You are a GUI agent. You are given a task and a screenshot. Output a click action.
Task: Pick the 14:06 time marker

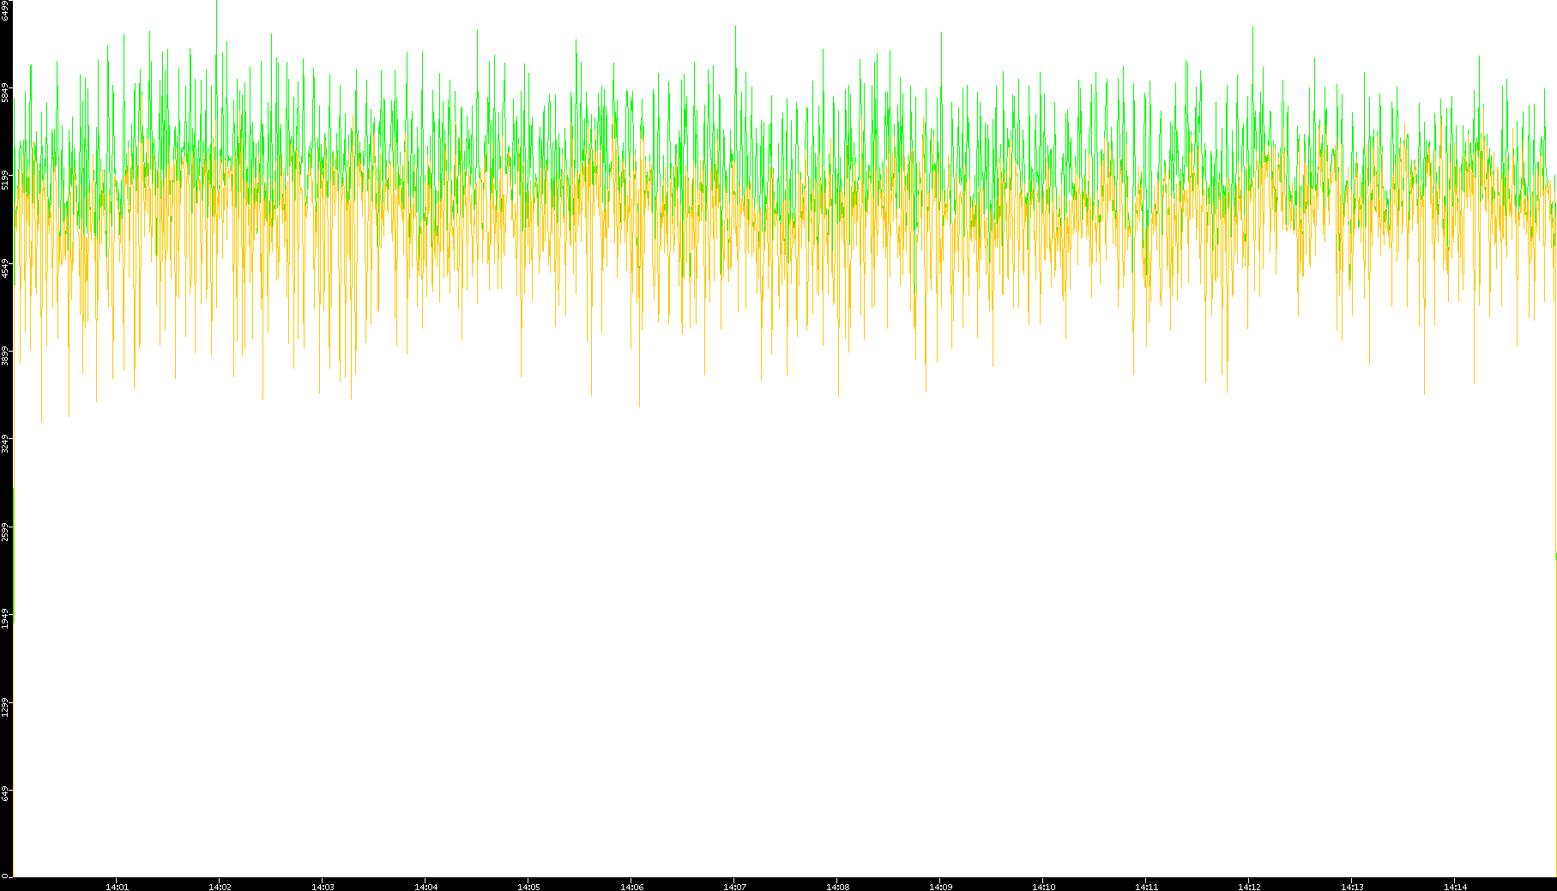(x=631, y=887)
